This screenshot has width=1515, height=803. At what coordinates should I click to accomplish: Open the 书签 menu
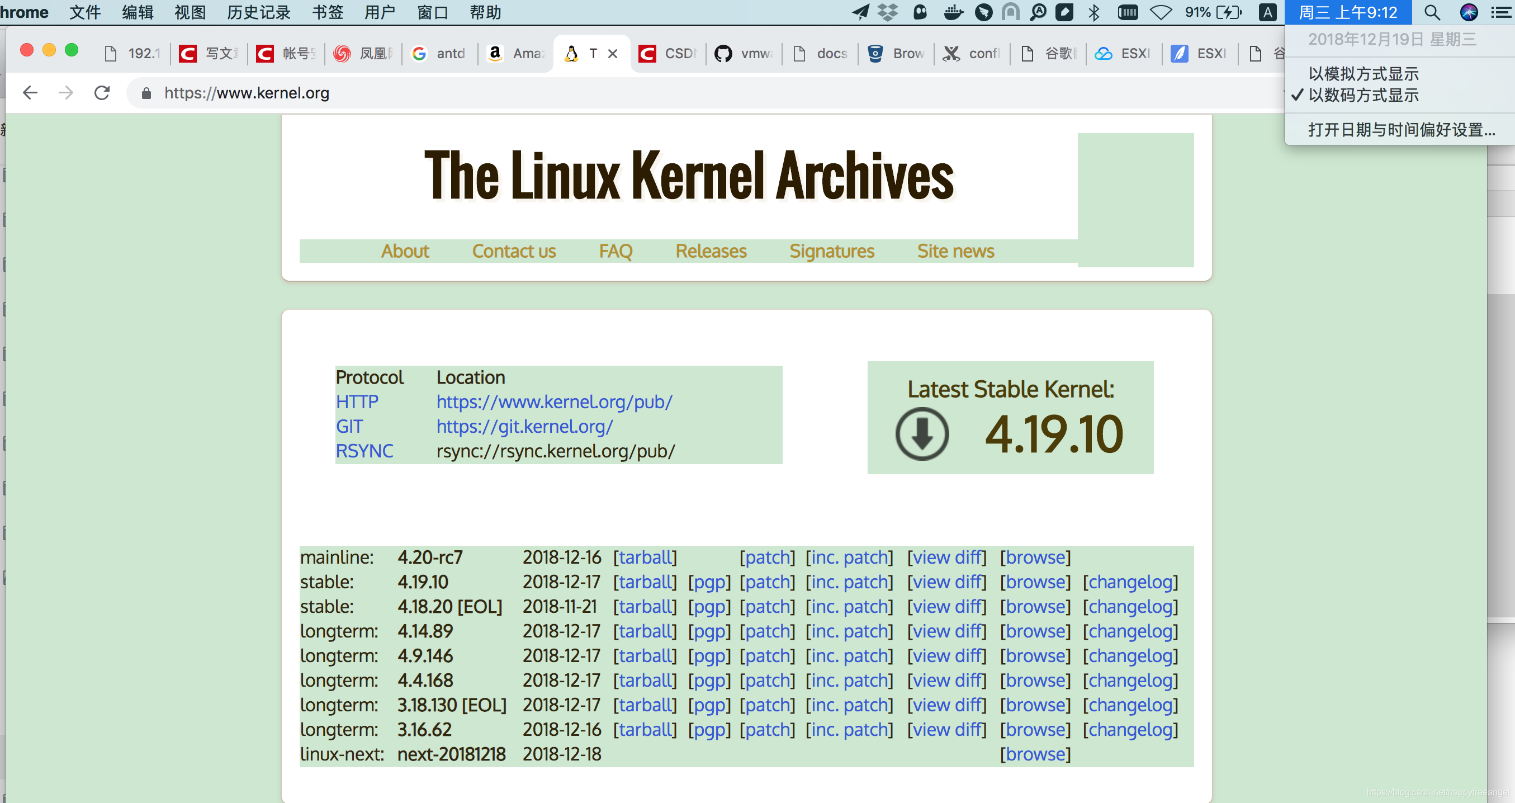click(x=327, y=12)
